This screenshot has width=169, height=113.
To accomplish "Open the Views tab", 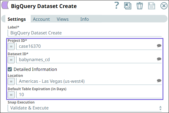I will pos(63,19).
